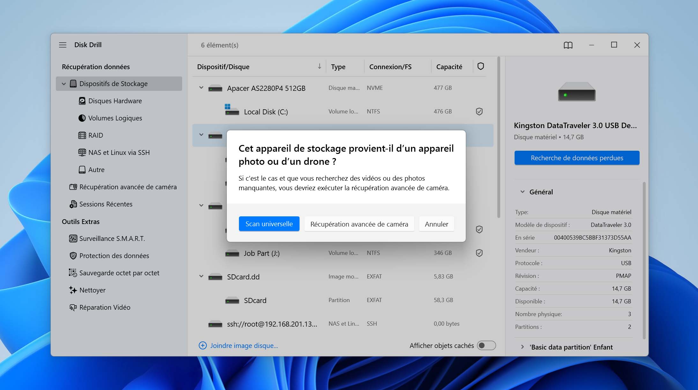Select the Job Part (J:) row
This screenshot has height=390, width=698.
click(x=343, y=253)
